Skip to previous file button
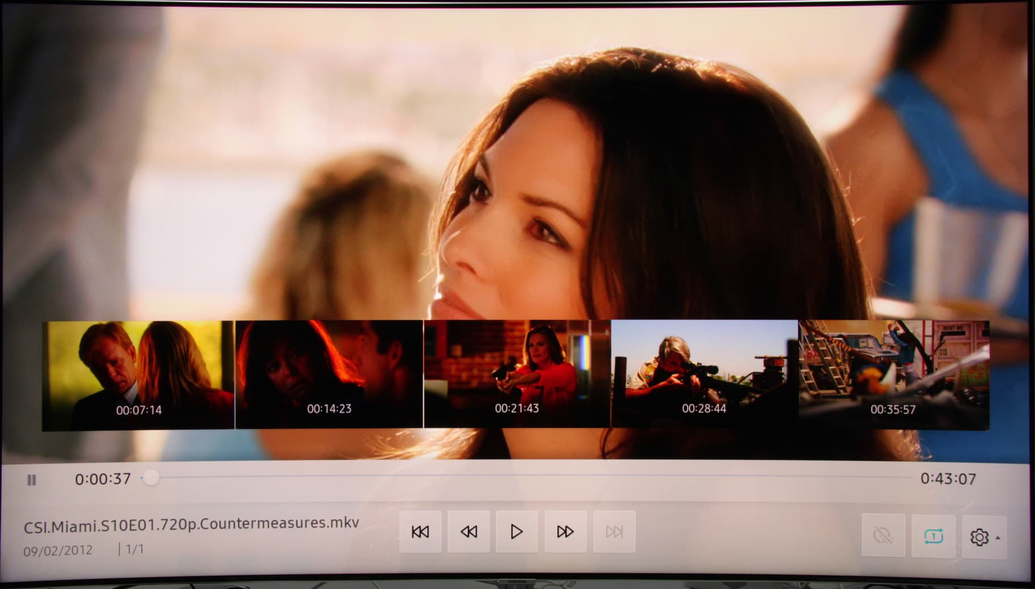 (420, 532)
